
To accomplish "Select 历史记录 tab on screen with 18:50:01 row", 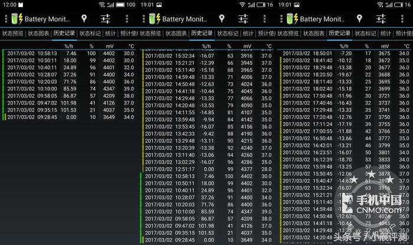I will coord(339,33).
